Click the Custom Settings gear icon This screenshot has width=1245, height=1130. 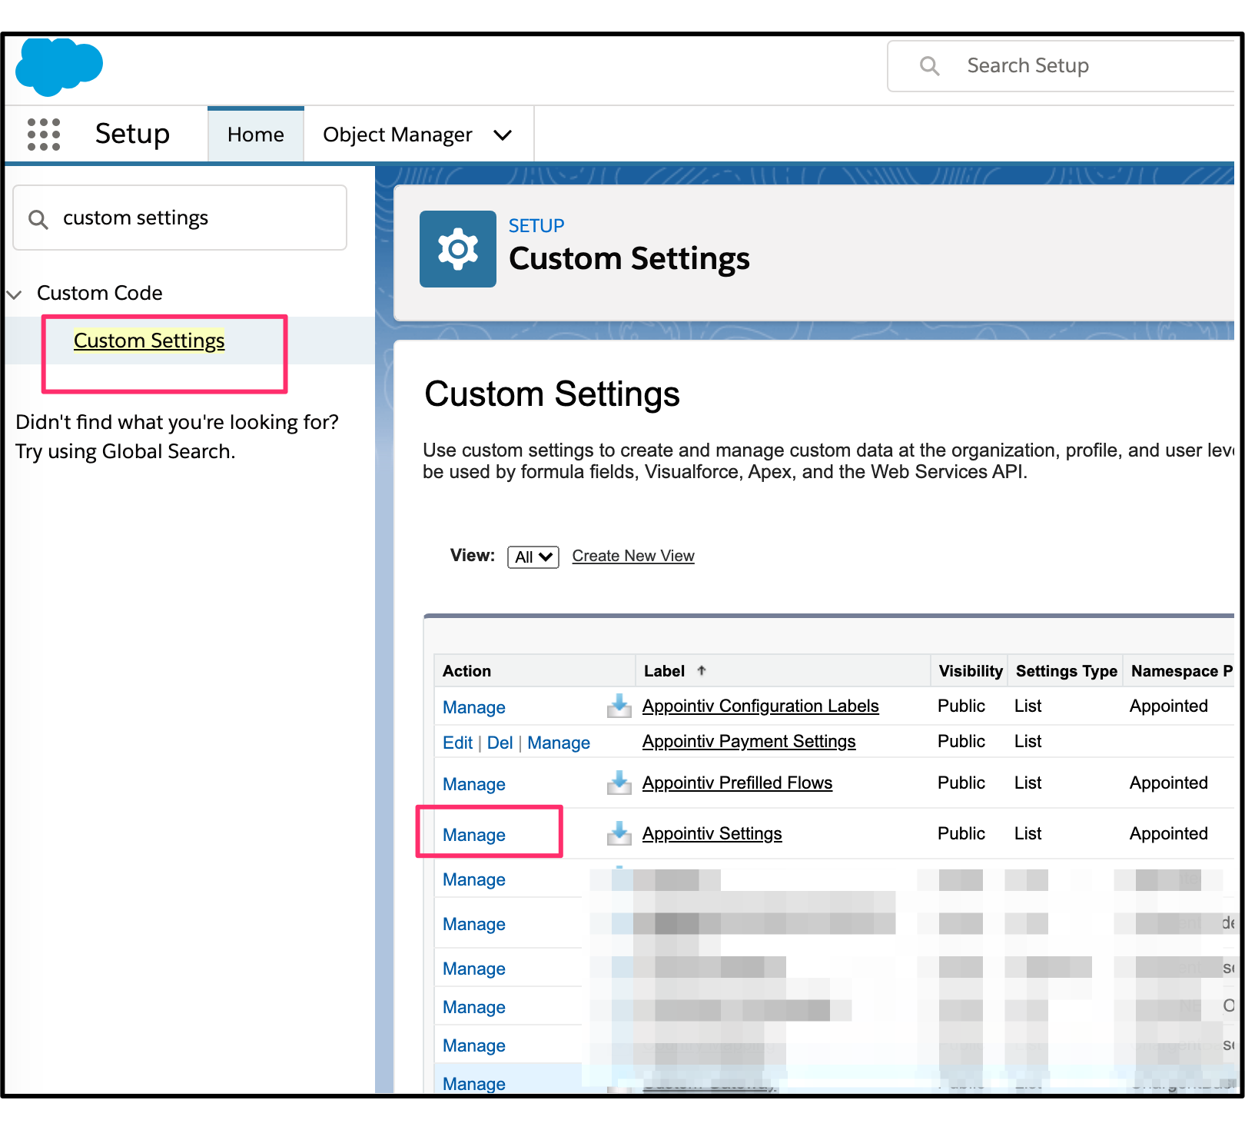(x=458, y=249)
